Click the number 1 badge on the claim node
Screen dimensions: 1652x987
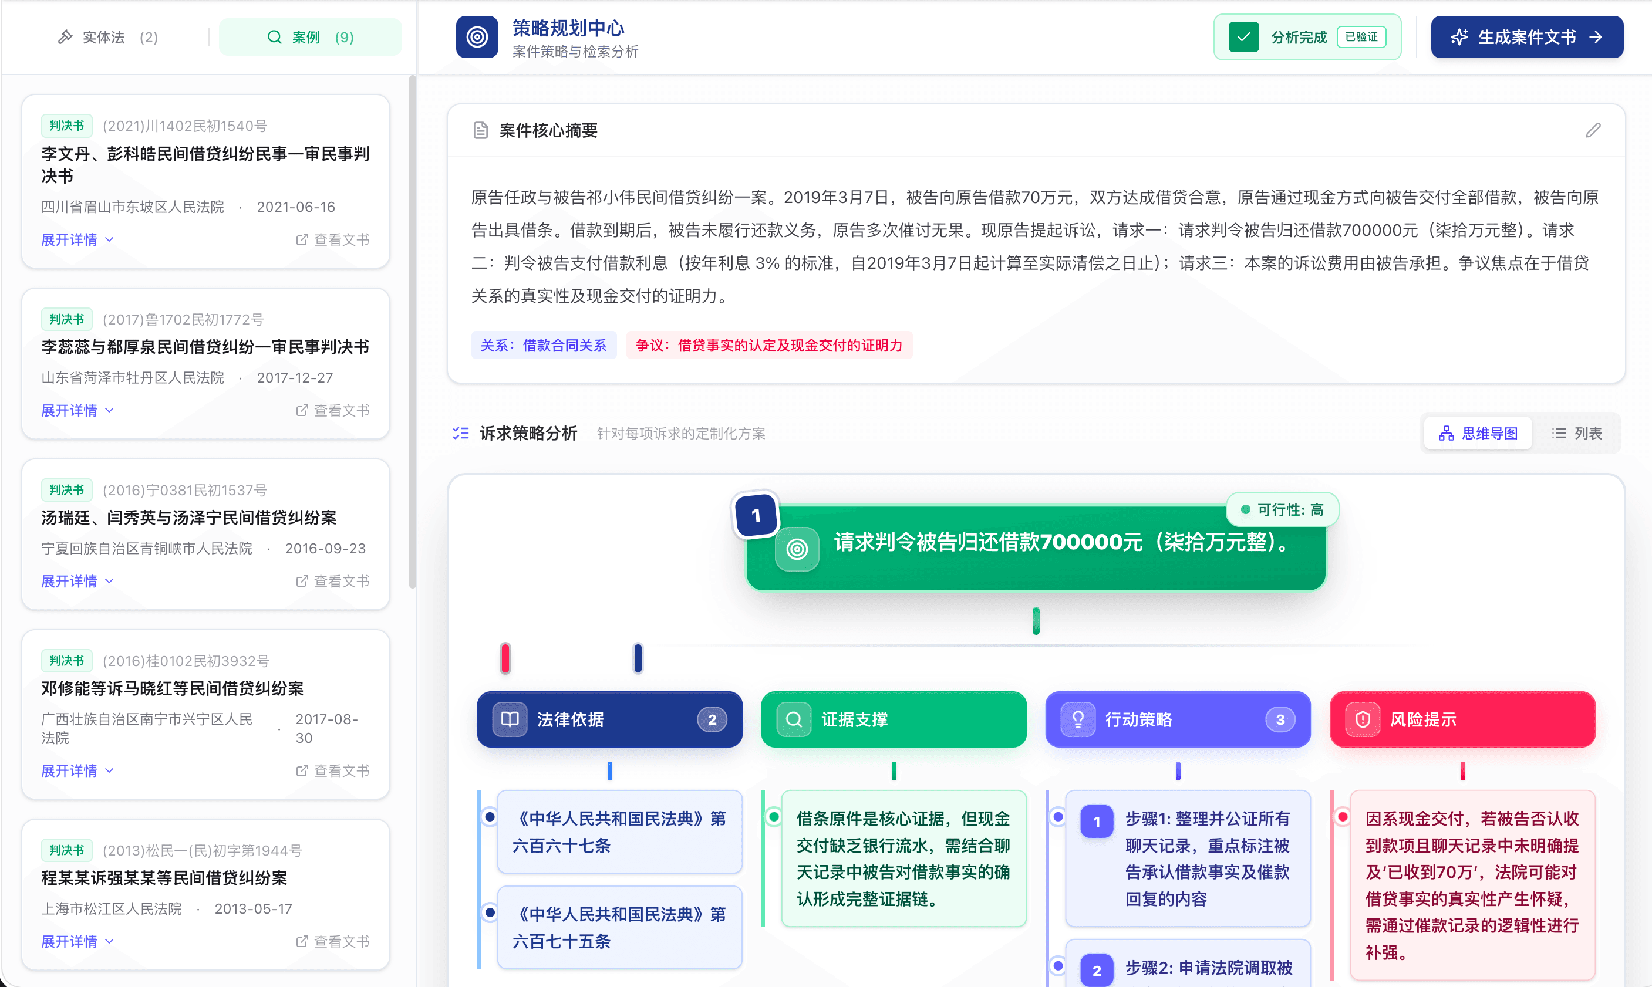[x=756, y=515]
